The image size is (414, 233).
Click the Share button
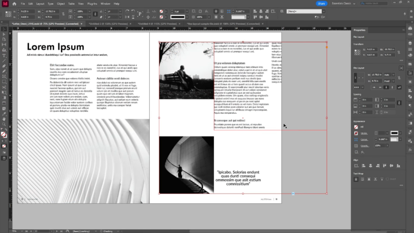click(x=321, y=3)
